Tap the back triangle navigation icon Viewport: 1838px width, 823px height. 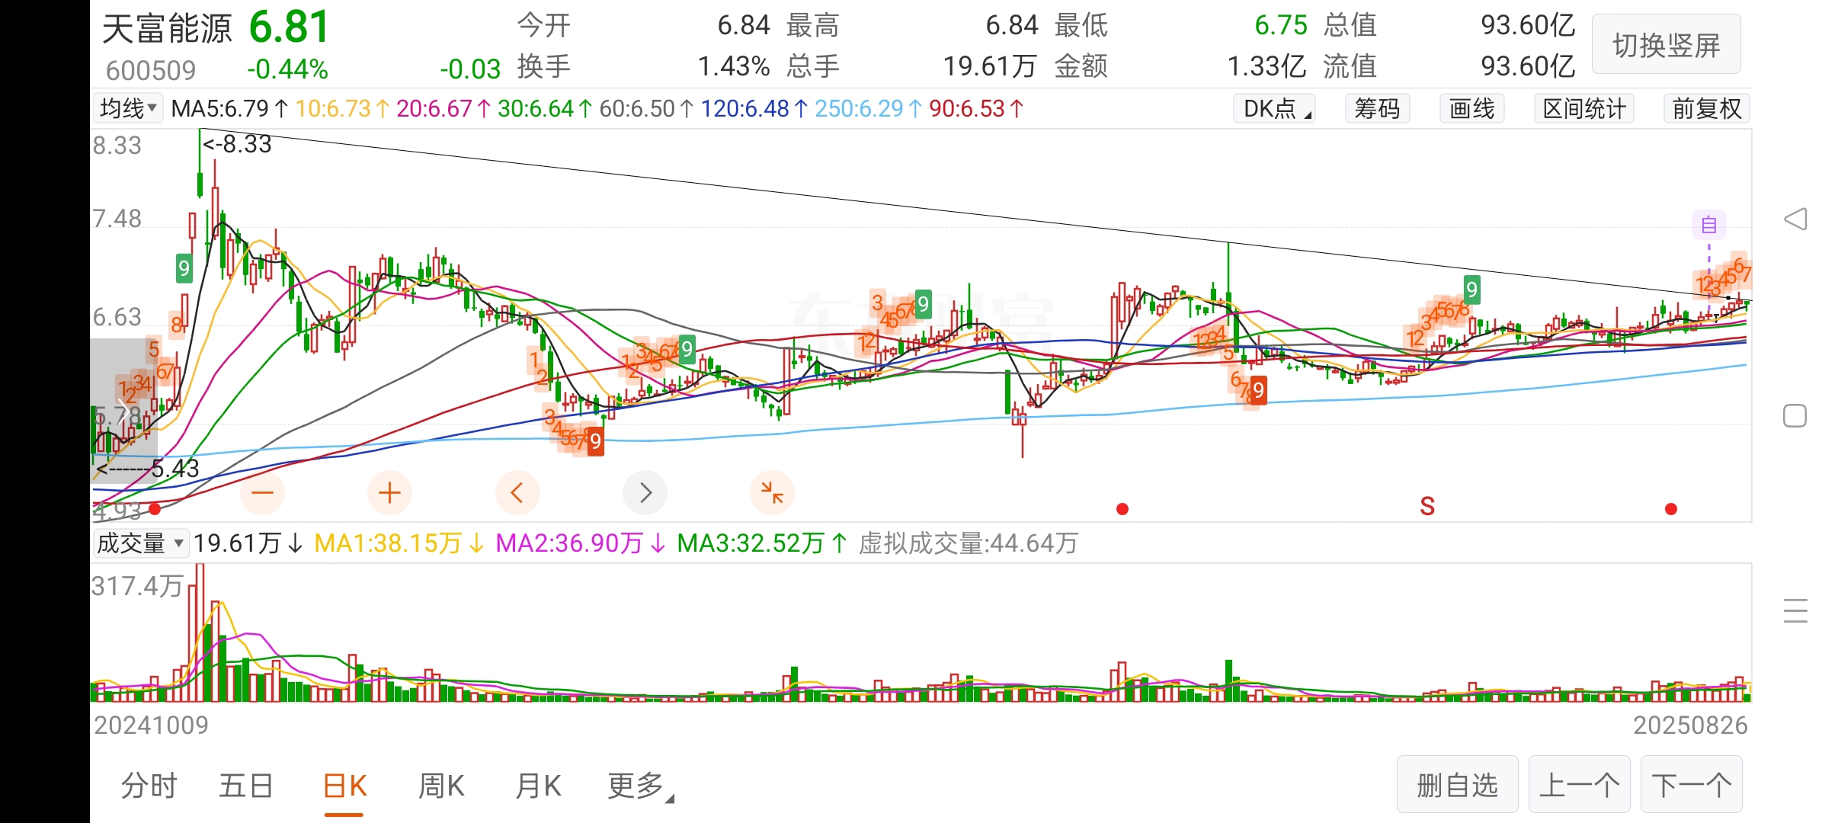click(x=1795, y=219)
